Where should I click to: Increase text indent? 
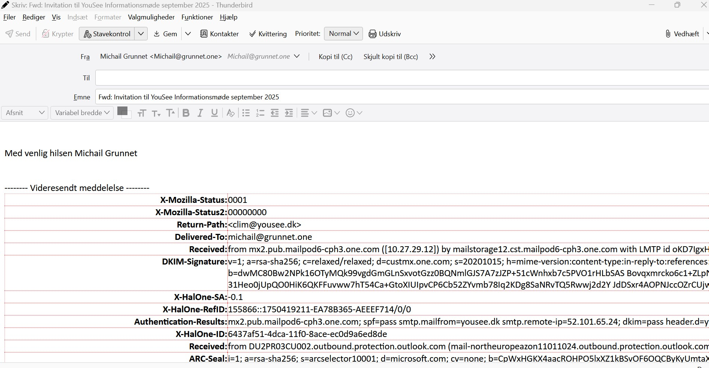click(289, 113)
